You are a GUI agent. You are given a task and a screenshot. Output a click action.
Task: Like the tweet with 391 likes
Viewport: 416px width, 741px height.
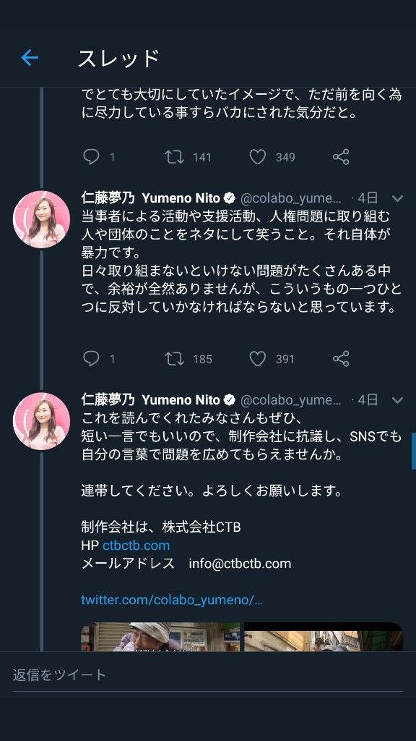(x=258, y=359)
